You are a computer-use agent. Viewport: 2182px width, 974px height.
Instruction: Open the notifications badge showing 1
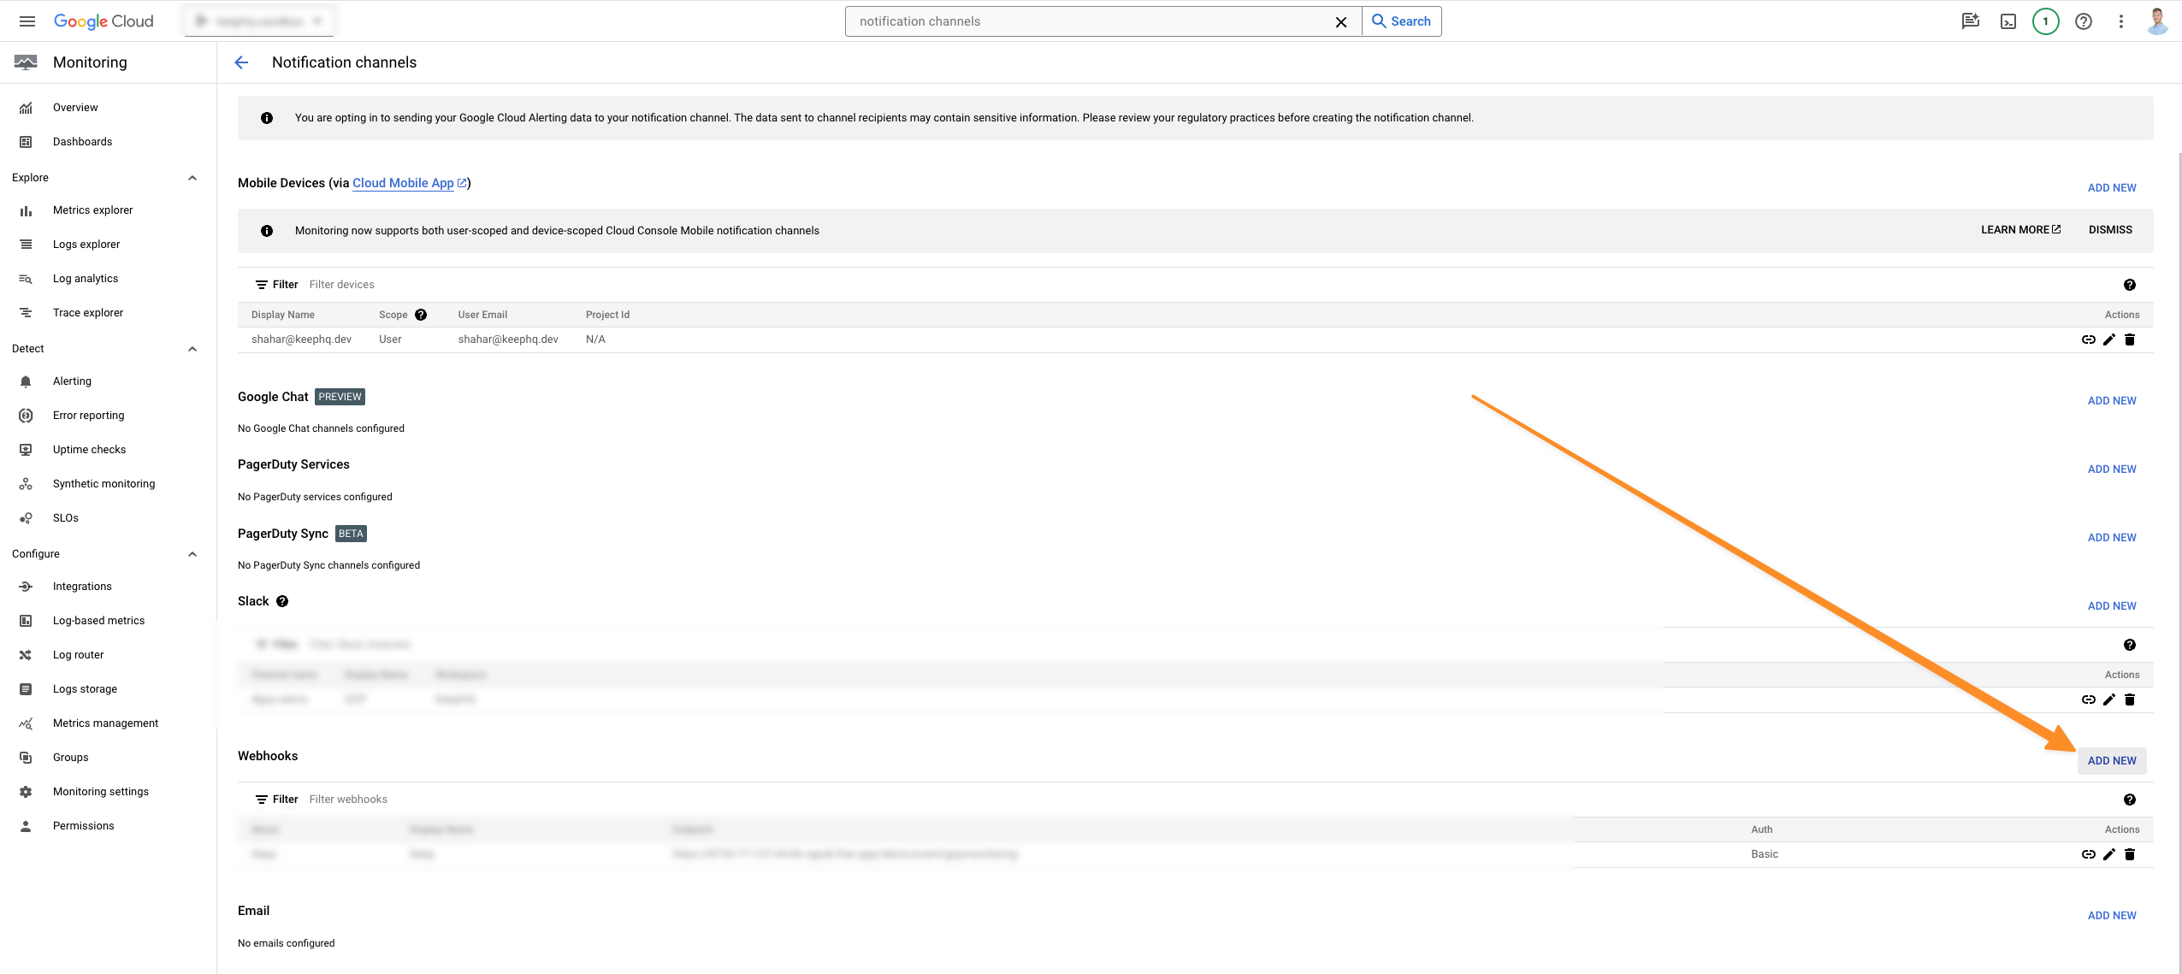coord(2046,21)
